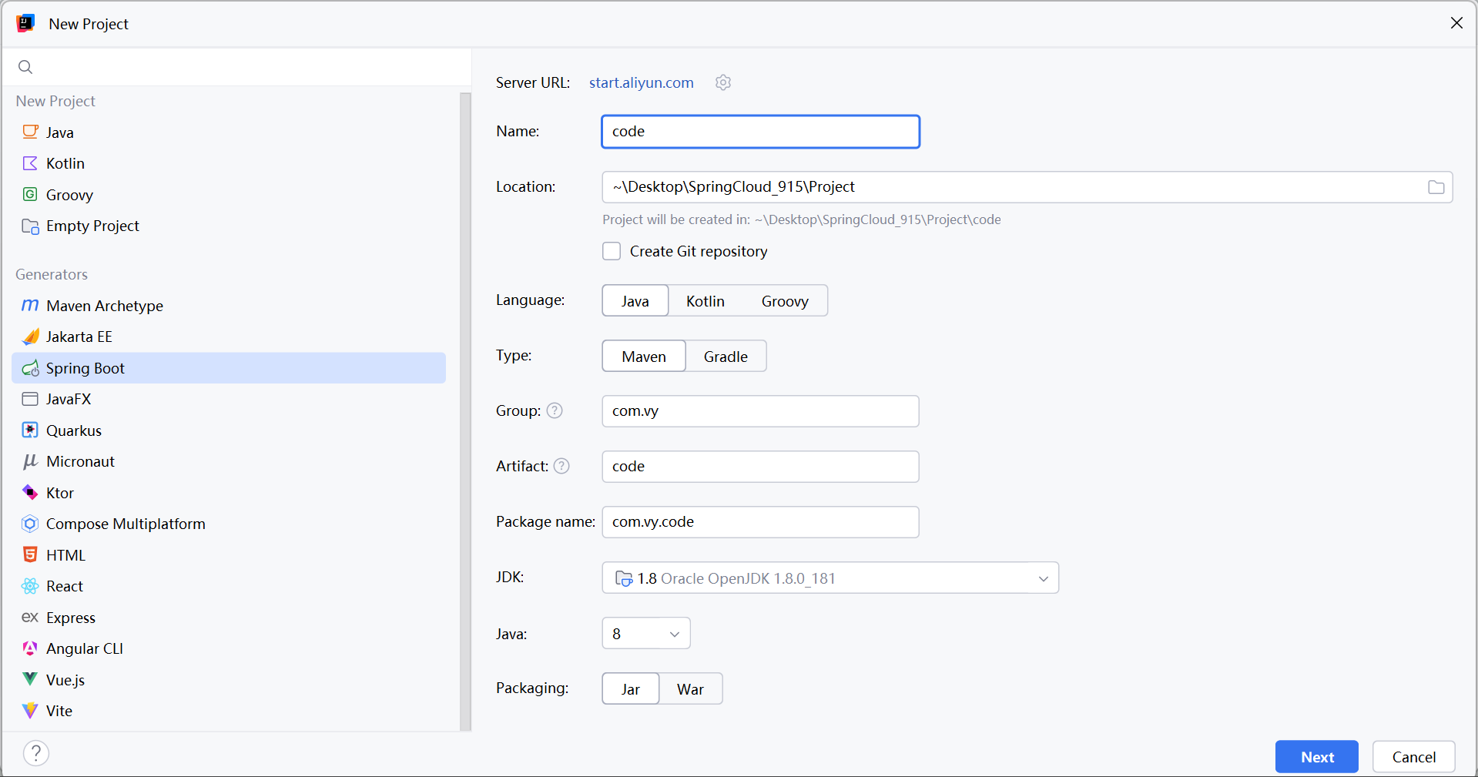Open server URL settings gear
The width and height of the screenshot is (1478, 777).
(x=722, y=82)
